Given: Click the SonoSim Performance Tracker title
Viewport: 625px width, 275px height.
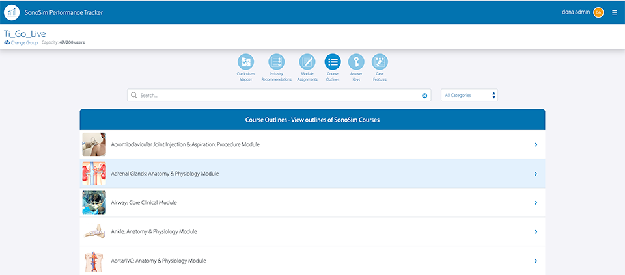Looking at the screenshot, I should tap(64, 13).
